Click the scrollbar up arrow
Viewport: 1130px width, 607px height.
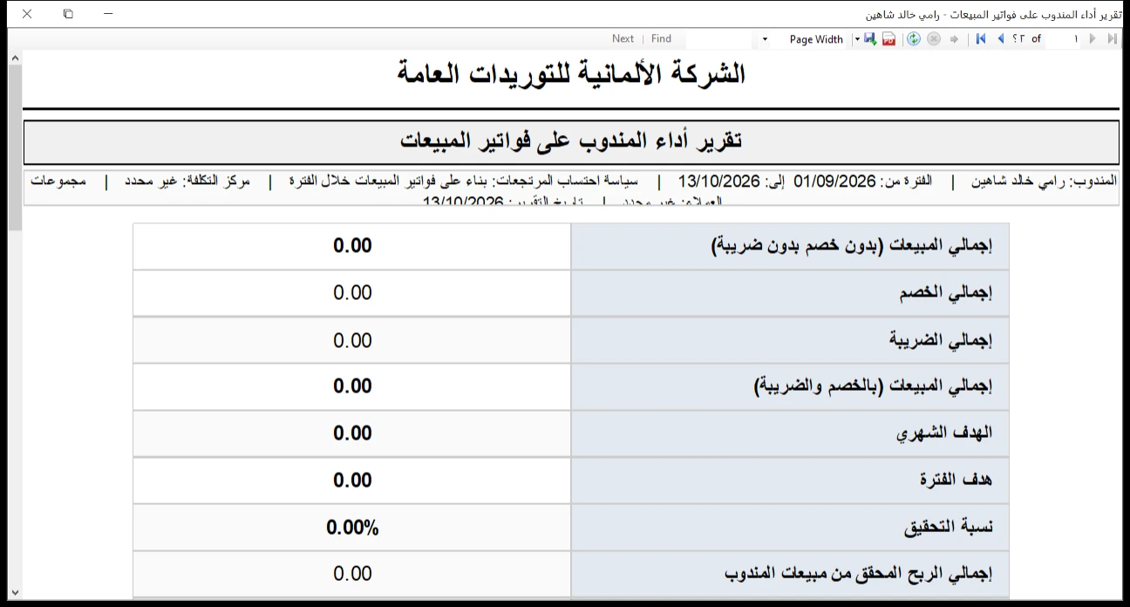pyautogui.click(x=15, y=58)
